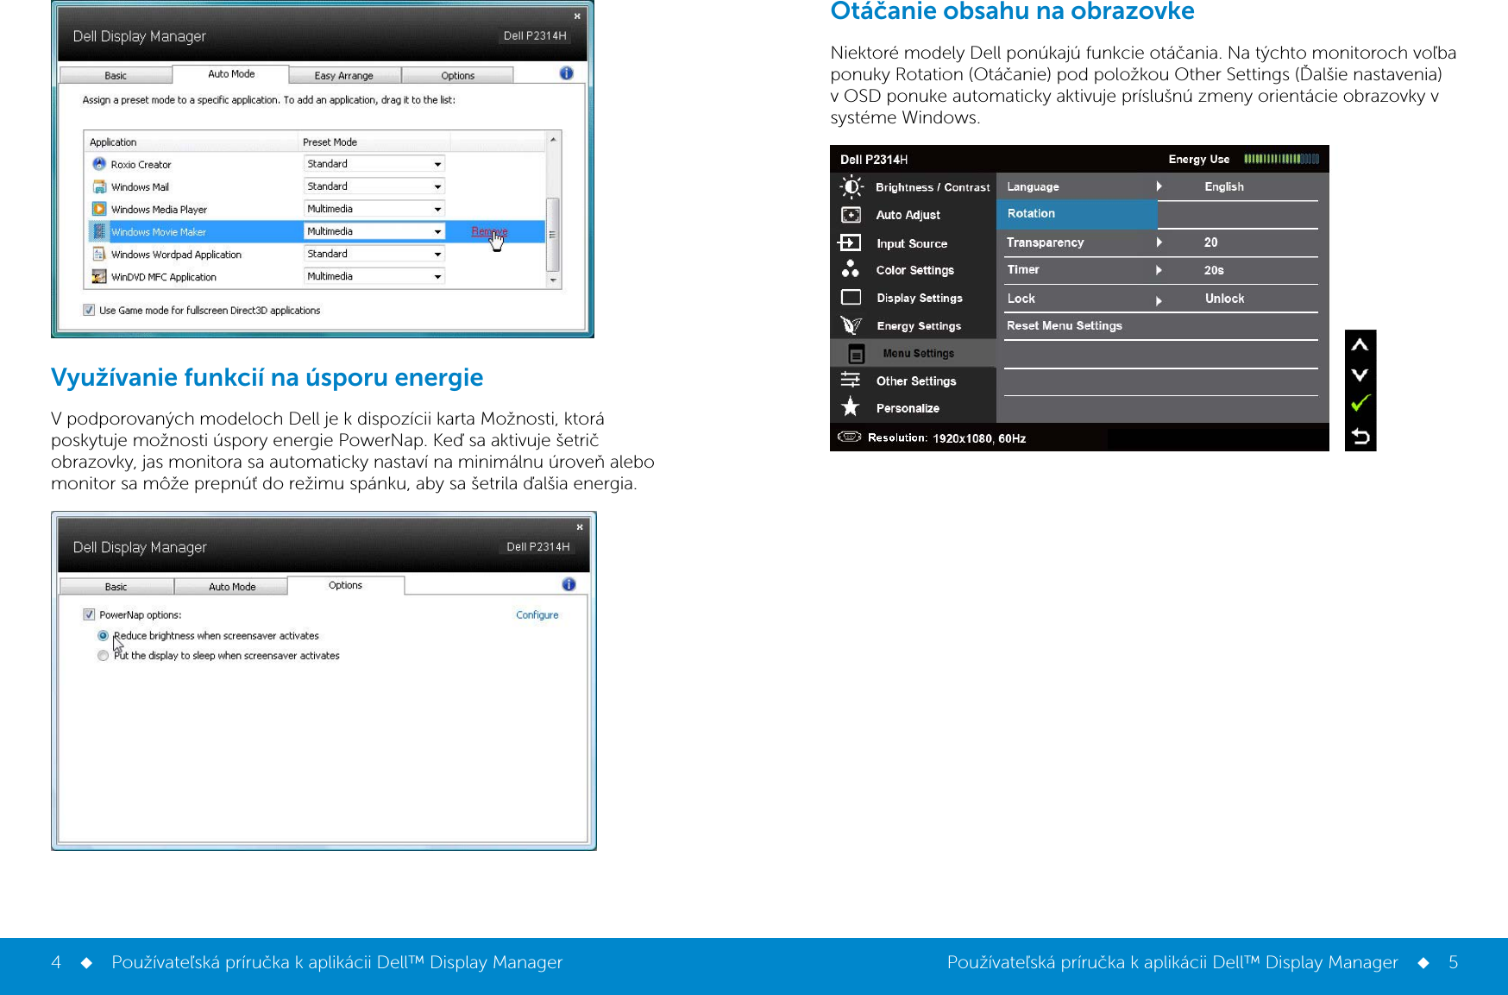Click the Energy Use meter bar
This screenshot has height=995, width=1508.
(1281, 159)
